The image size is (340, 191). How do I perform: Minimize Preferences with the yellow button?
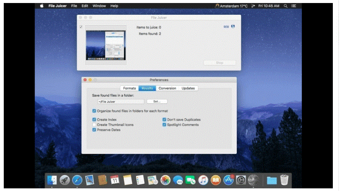click(90, 80)
